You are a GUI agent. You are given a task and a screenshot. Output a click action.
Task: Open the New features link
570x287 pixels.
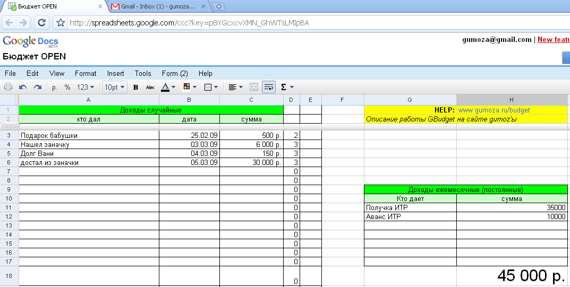[x=554, y=40]
